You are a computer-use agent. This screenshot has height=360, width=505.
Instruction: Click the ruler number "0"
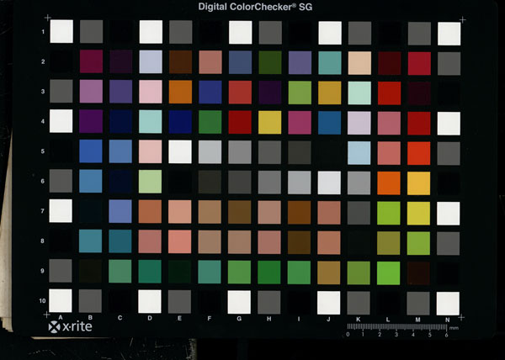coord(348,334)
